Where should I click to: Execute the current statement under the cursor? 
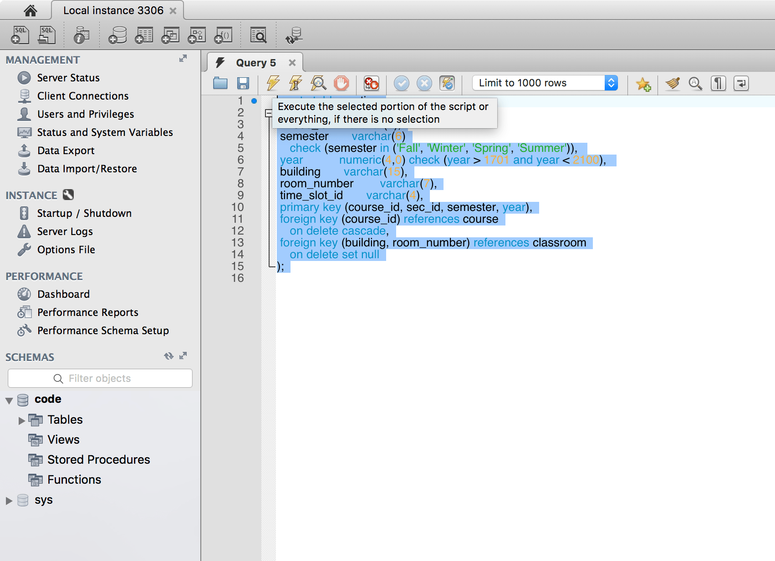tap(295, 84)
